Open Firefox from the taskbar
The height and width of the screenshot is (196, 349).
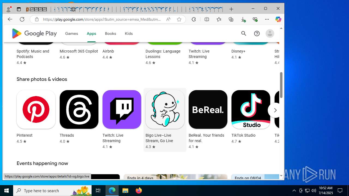[139, 191]
